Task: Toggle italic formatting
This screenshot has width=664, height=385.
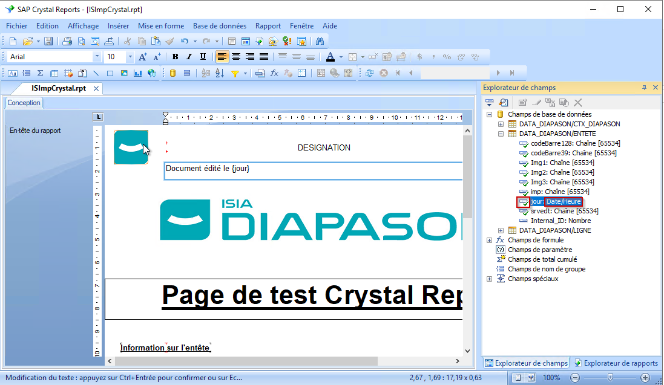Action: tap(189, 57)
